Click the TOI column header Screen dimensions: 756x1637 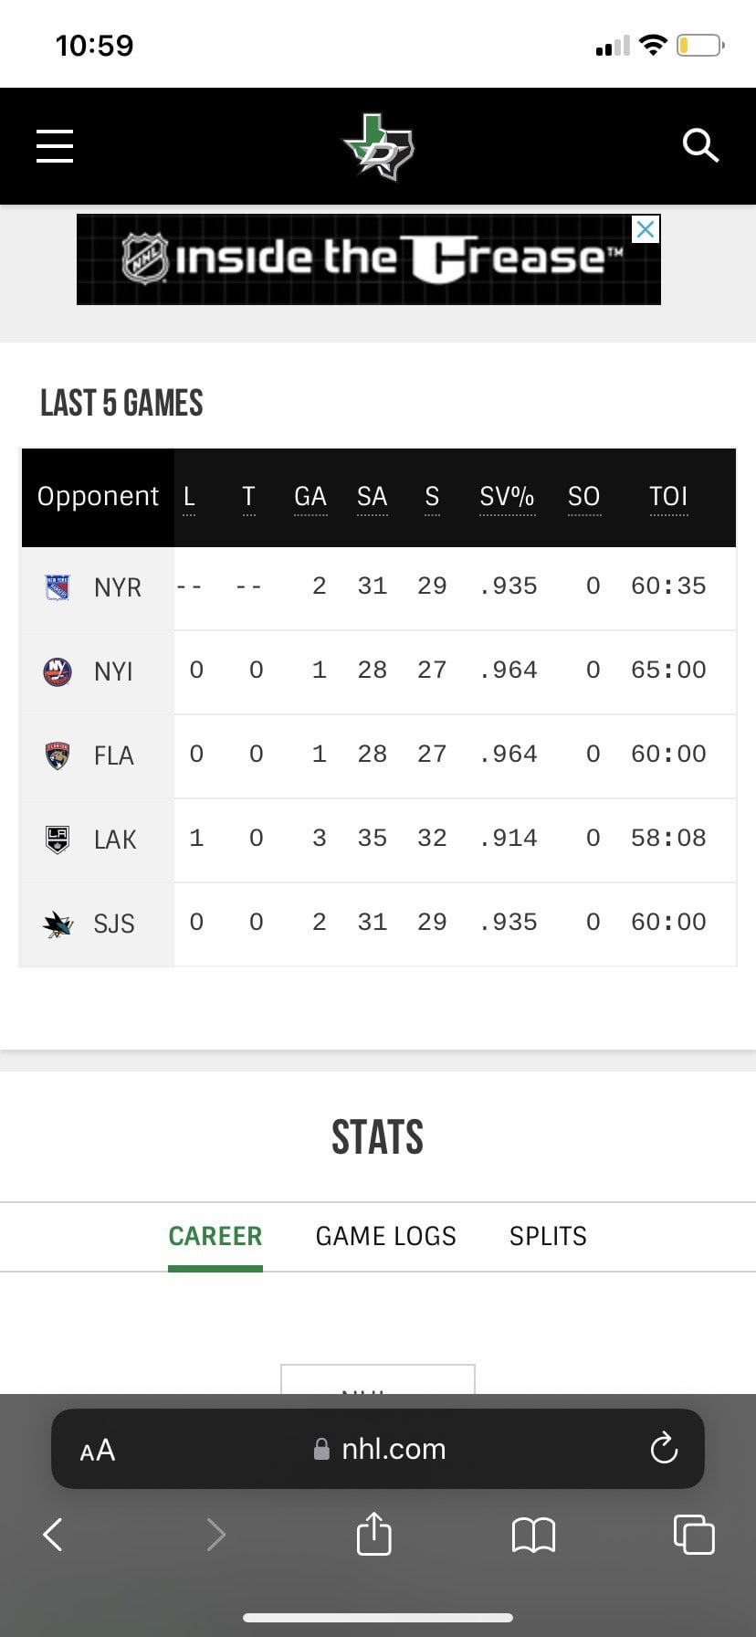pos(667,497)
